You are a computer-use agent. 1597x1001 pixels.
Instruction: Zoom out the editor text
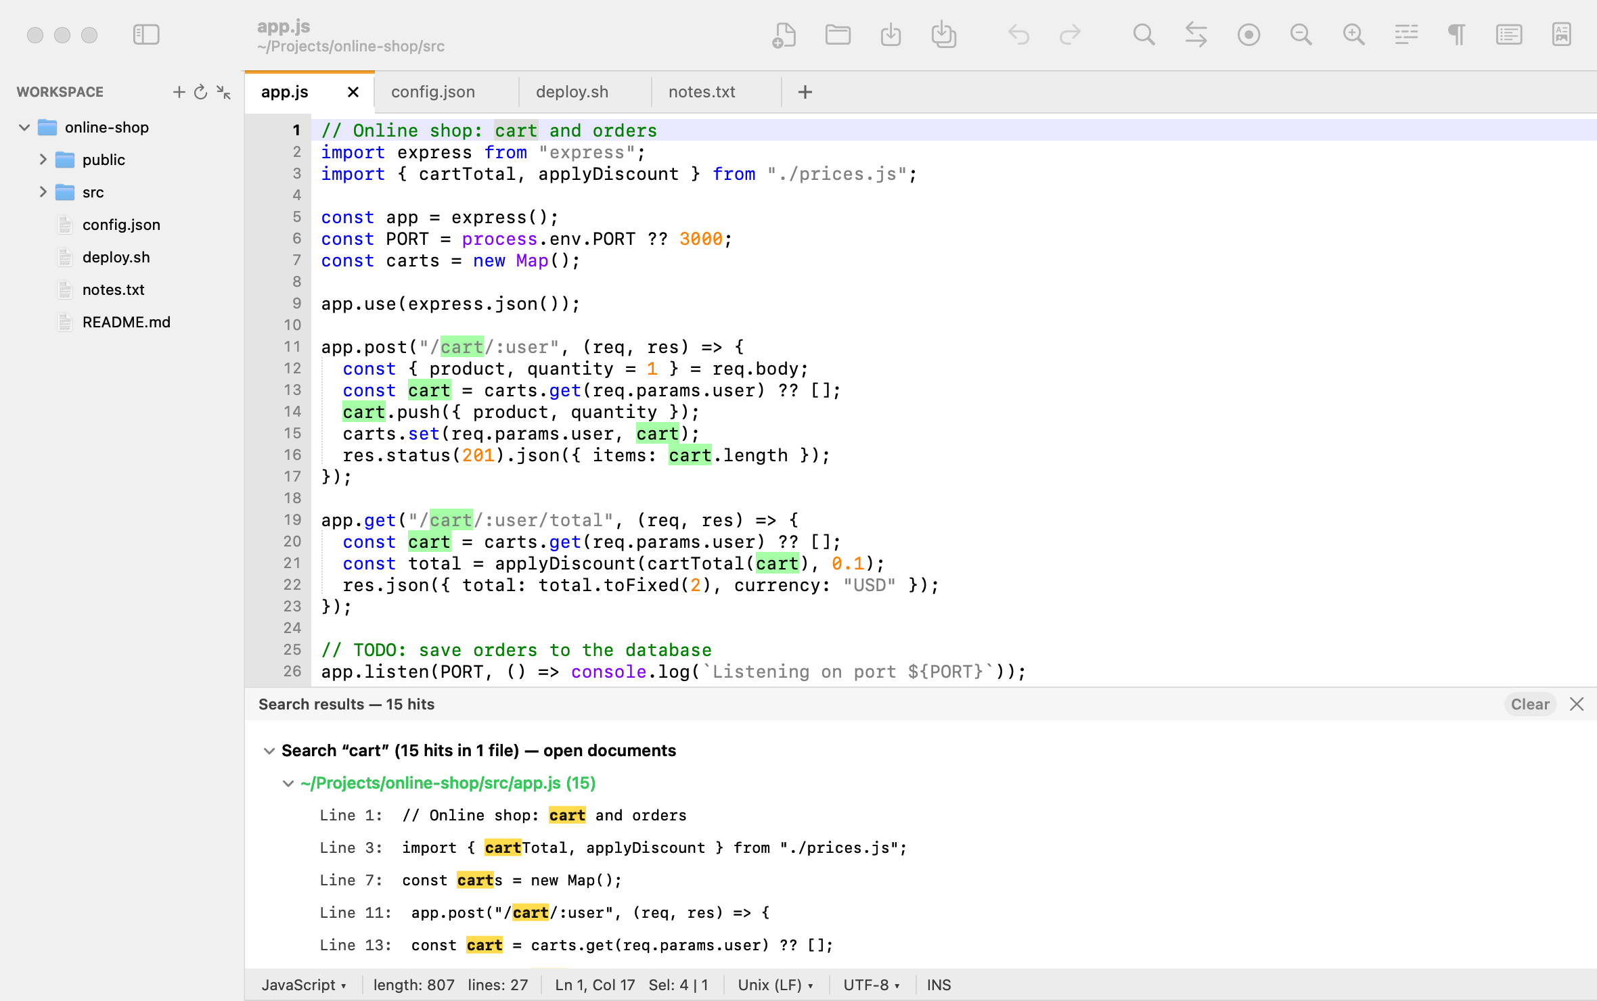coord(1301,34)
